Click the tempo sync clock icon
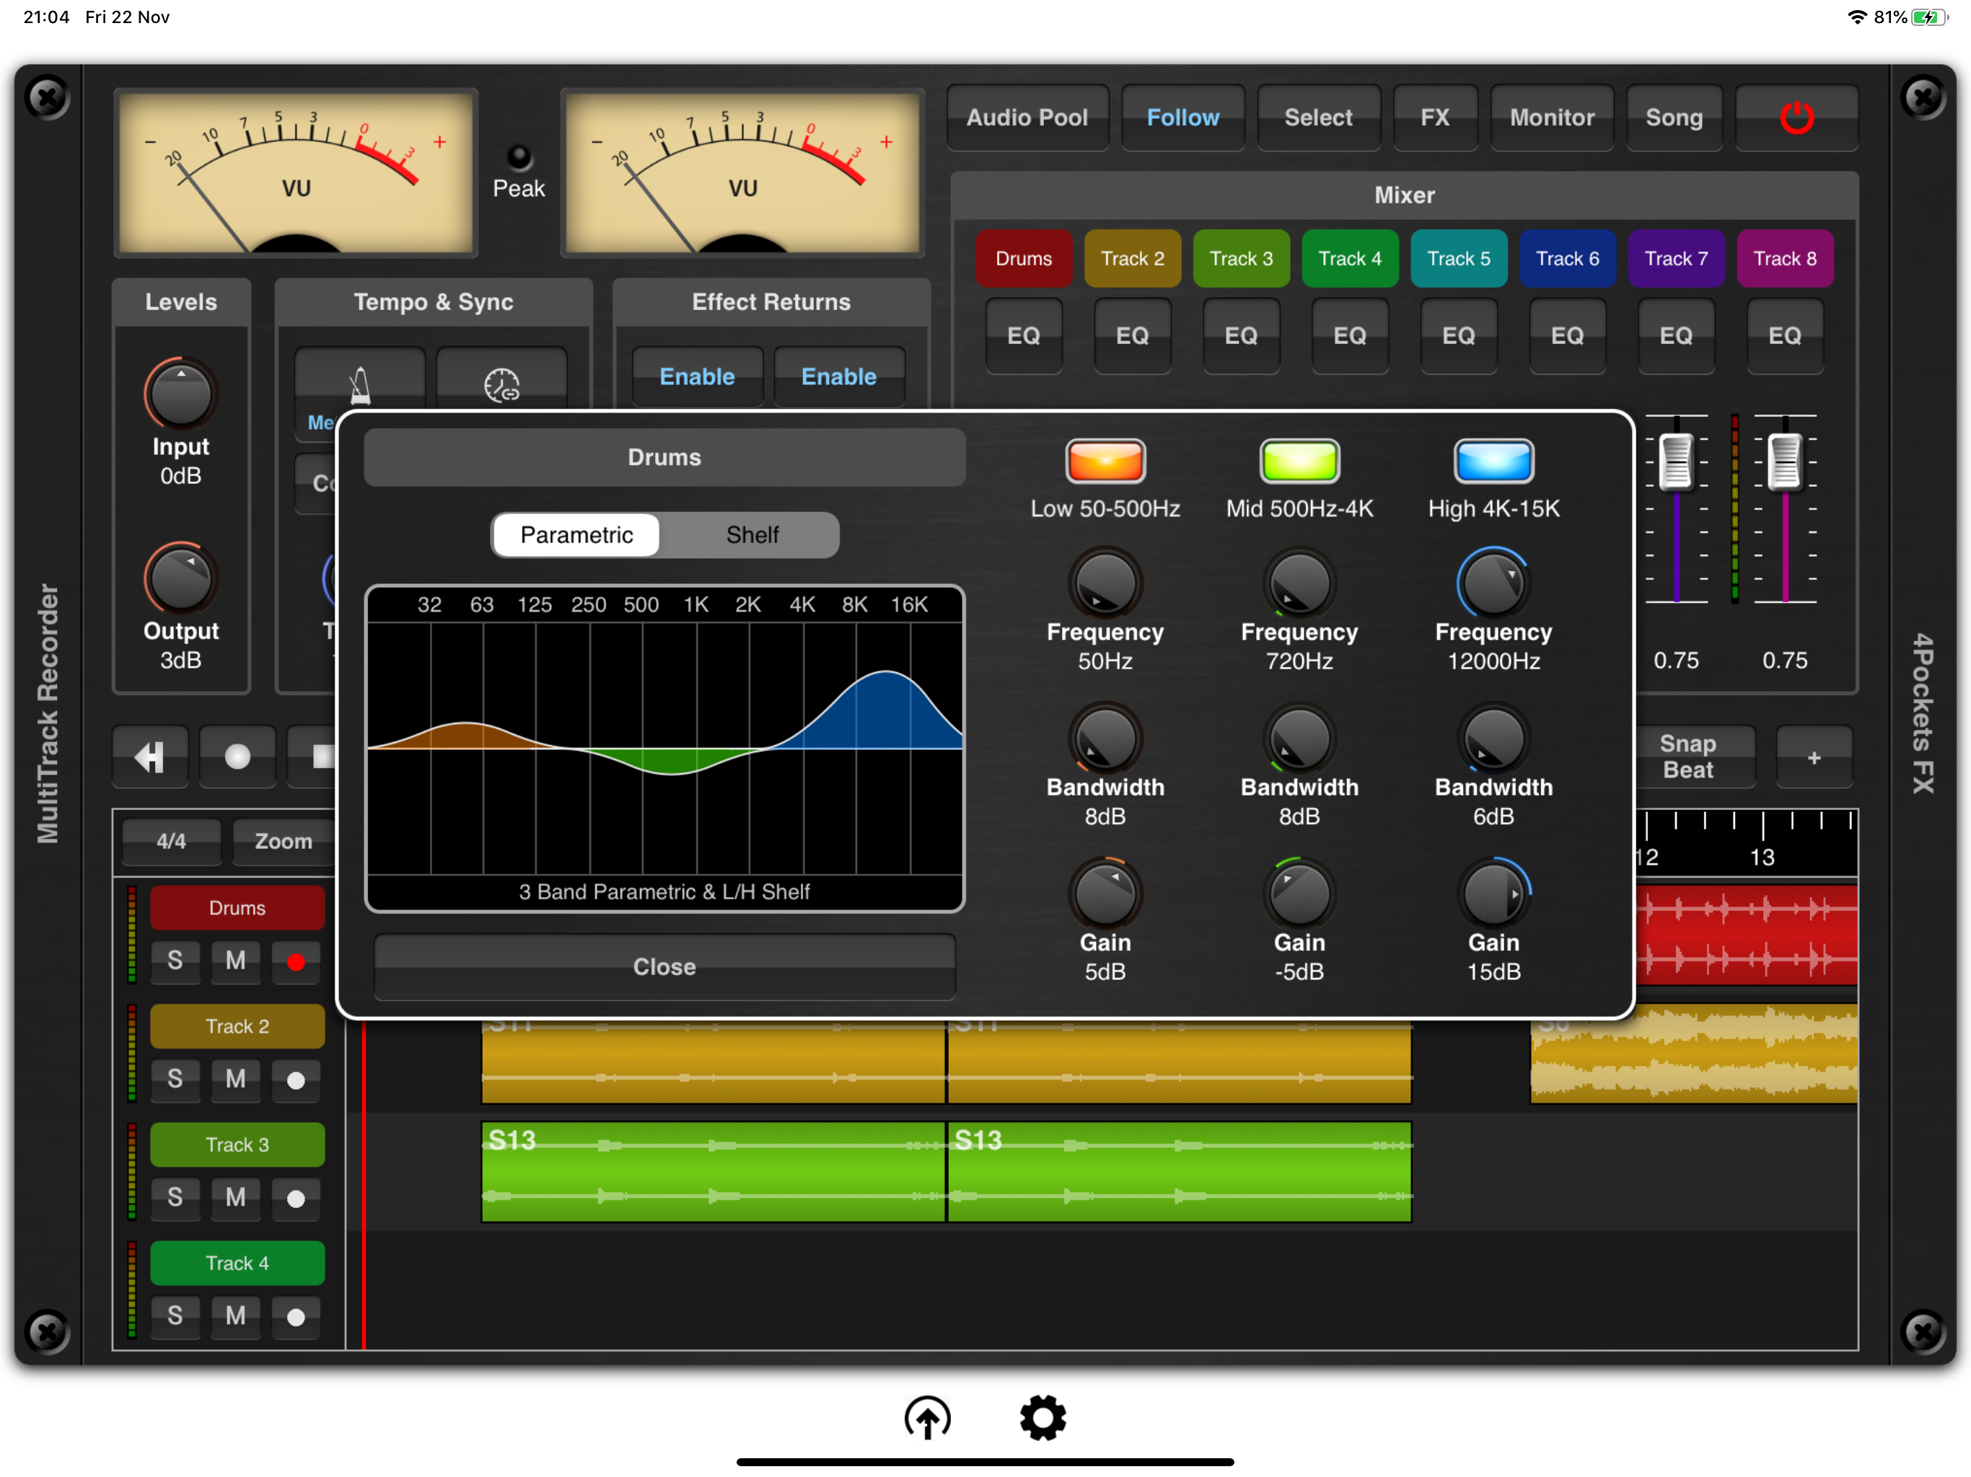Screen dimensions: 1971x1477 [x=501, y=385]
